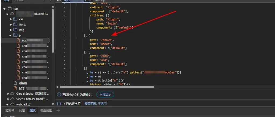The width and height of the screenshot is (275, 117).
Task: Click the (索引) file icon
Action: [15, 83]
